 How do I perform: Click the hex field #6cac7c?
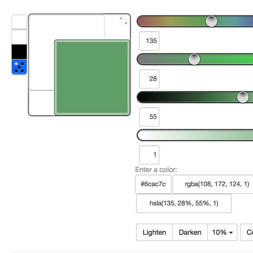tap(153, 184)
